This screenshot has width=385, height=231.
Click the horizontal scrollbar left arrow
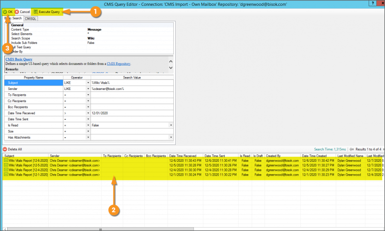pos(5,229)
